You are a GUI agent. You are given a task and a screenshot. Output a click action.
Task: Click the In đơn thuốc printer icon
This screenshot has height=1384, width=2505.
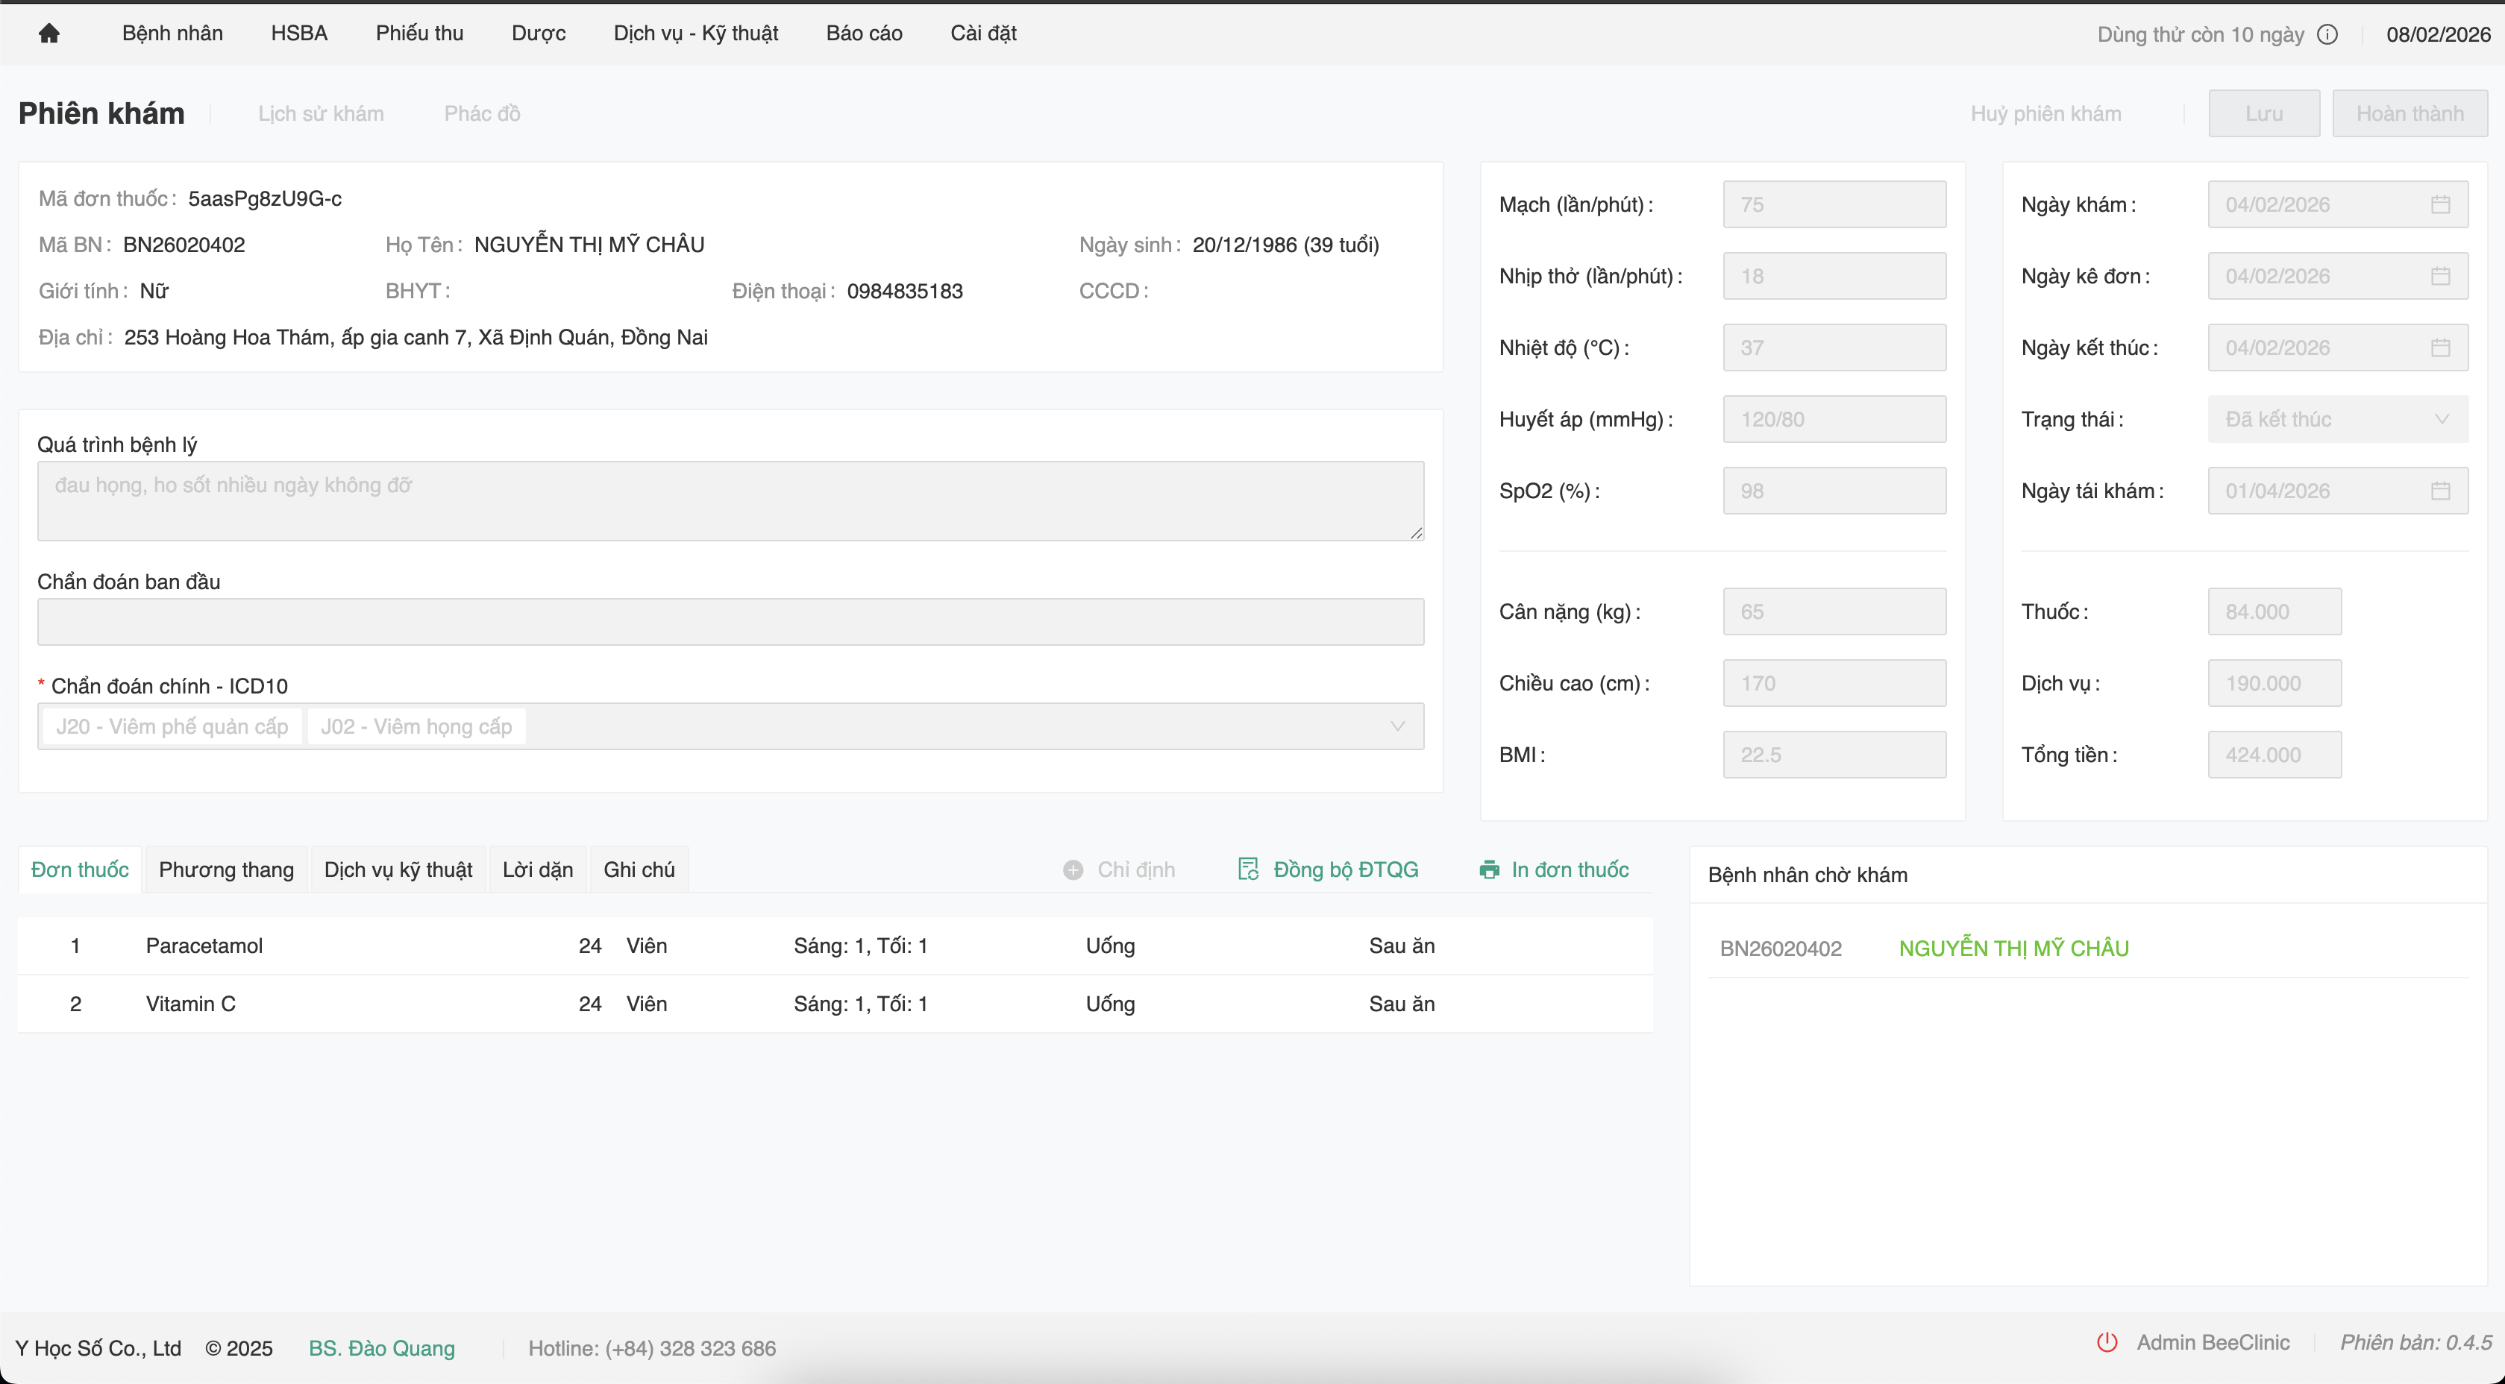1489,870
